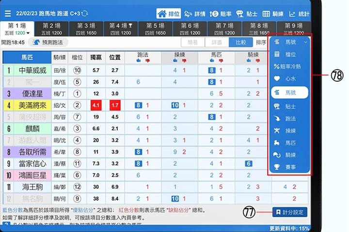Click the 位置 column header
The image size is (349, 232).
click(x=115, y=58)
